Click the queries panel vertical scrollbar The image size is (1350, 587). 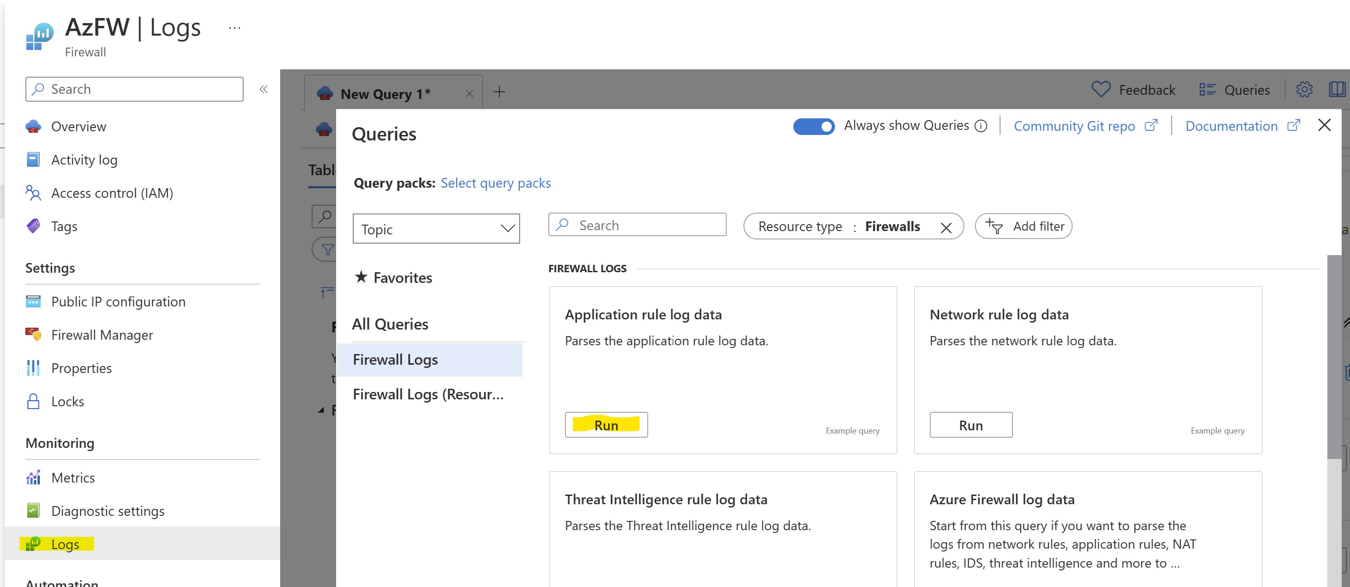1333,356
